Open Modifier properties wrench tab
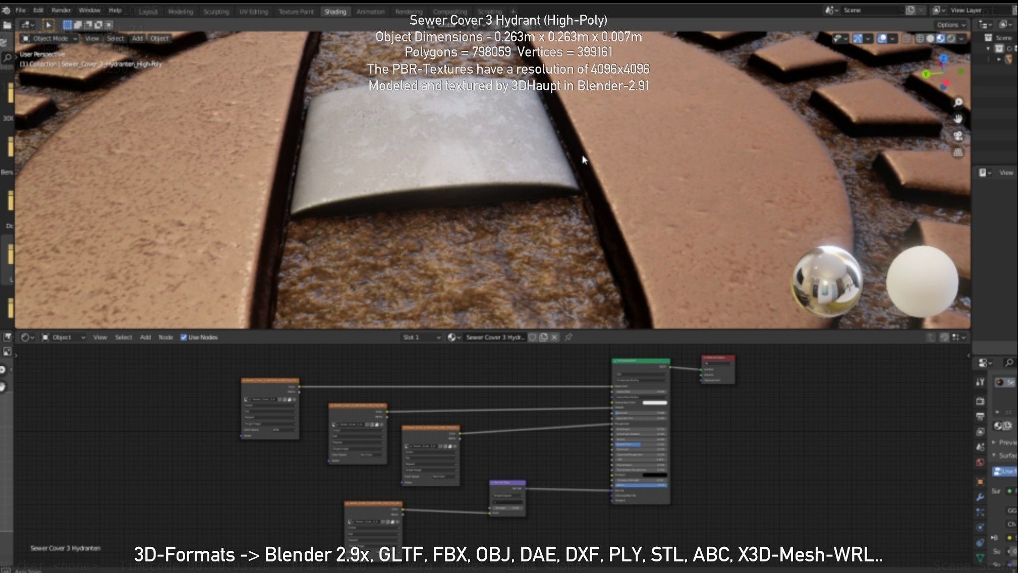Image resolution: width=1018 pixels, height=573 pixels. point(980,497)
